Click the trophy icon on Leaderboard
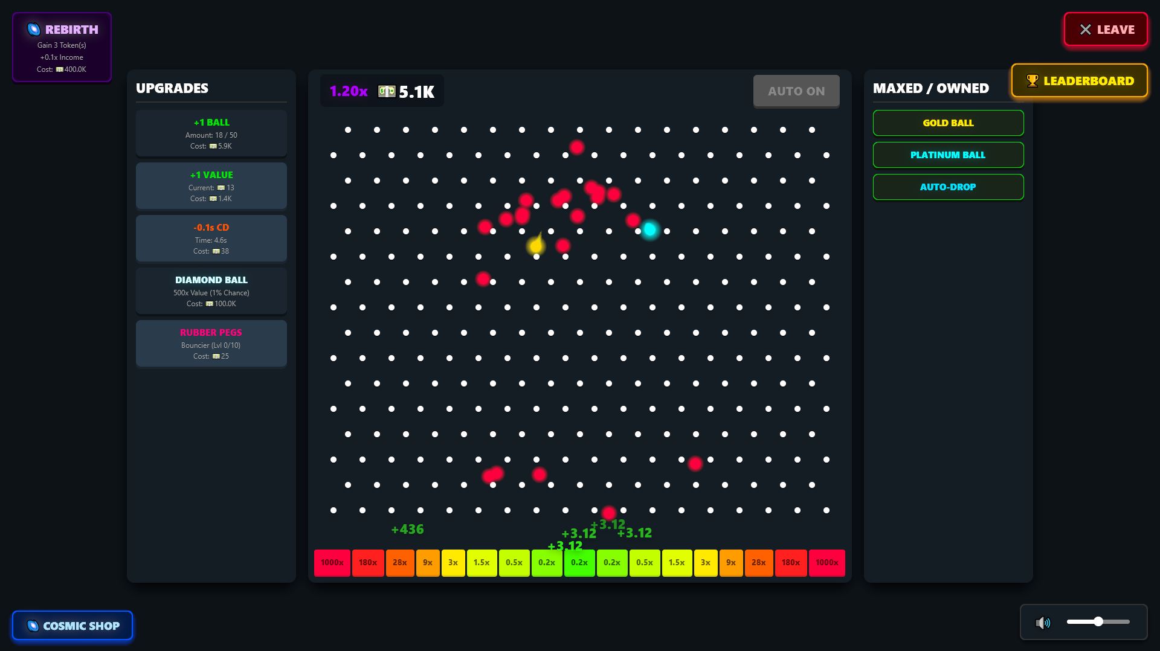The height and width of the screenshot is (651, 1160). (1032, 81)
